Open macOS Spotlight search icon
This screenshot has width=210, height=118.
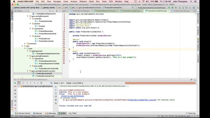(x=191, y=1)
